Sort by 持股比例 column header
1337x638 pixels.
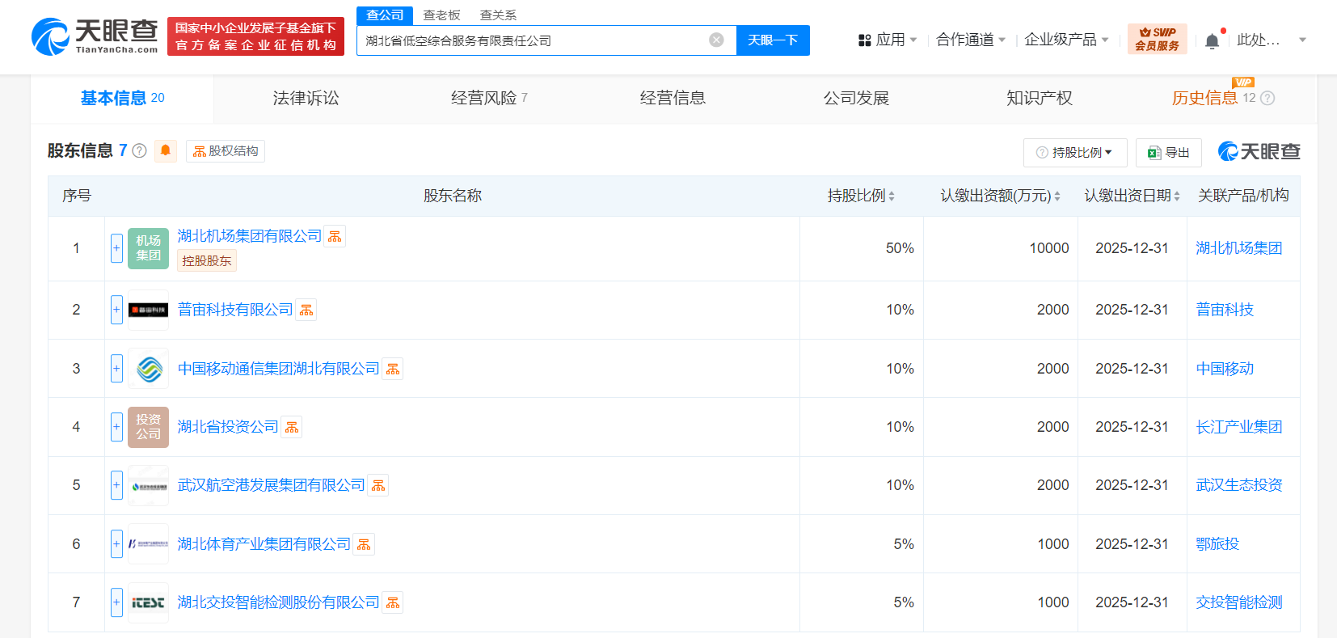[861, 196]
